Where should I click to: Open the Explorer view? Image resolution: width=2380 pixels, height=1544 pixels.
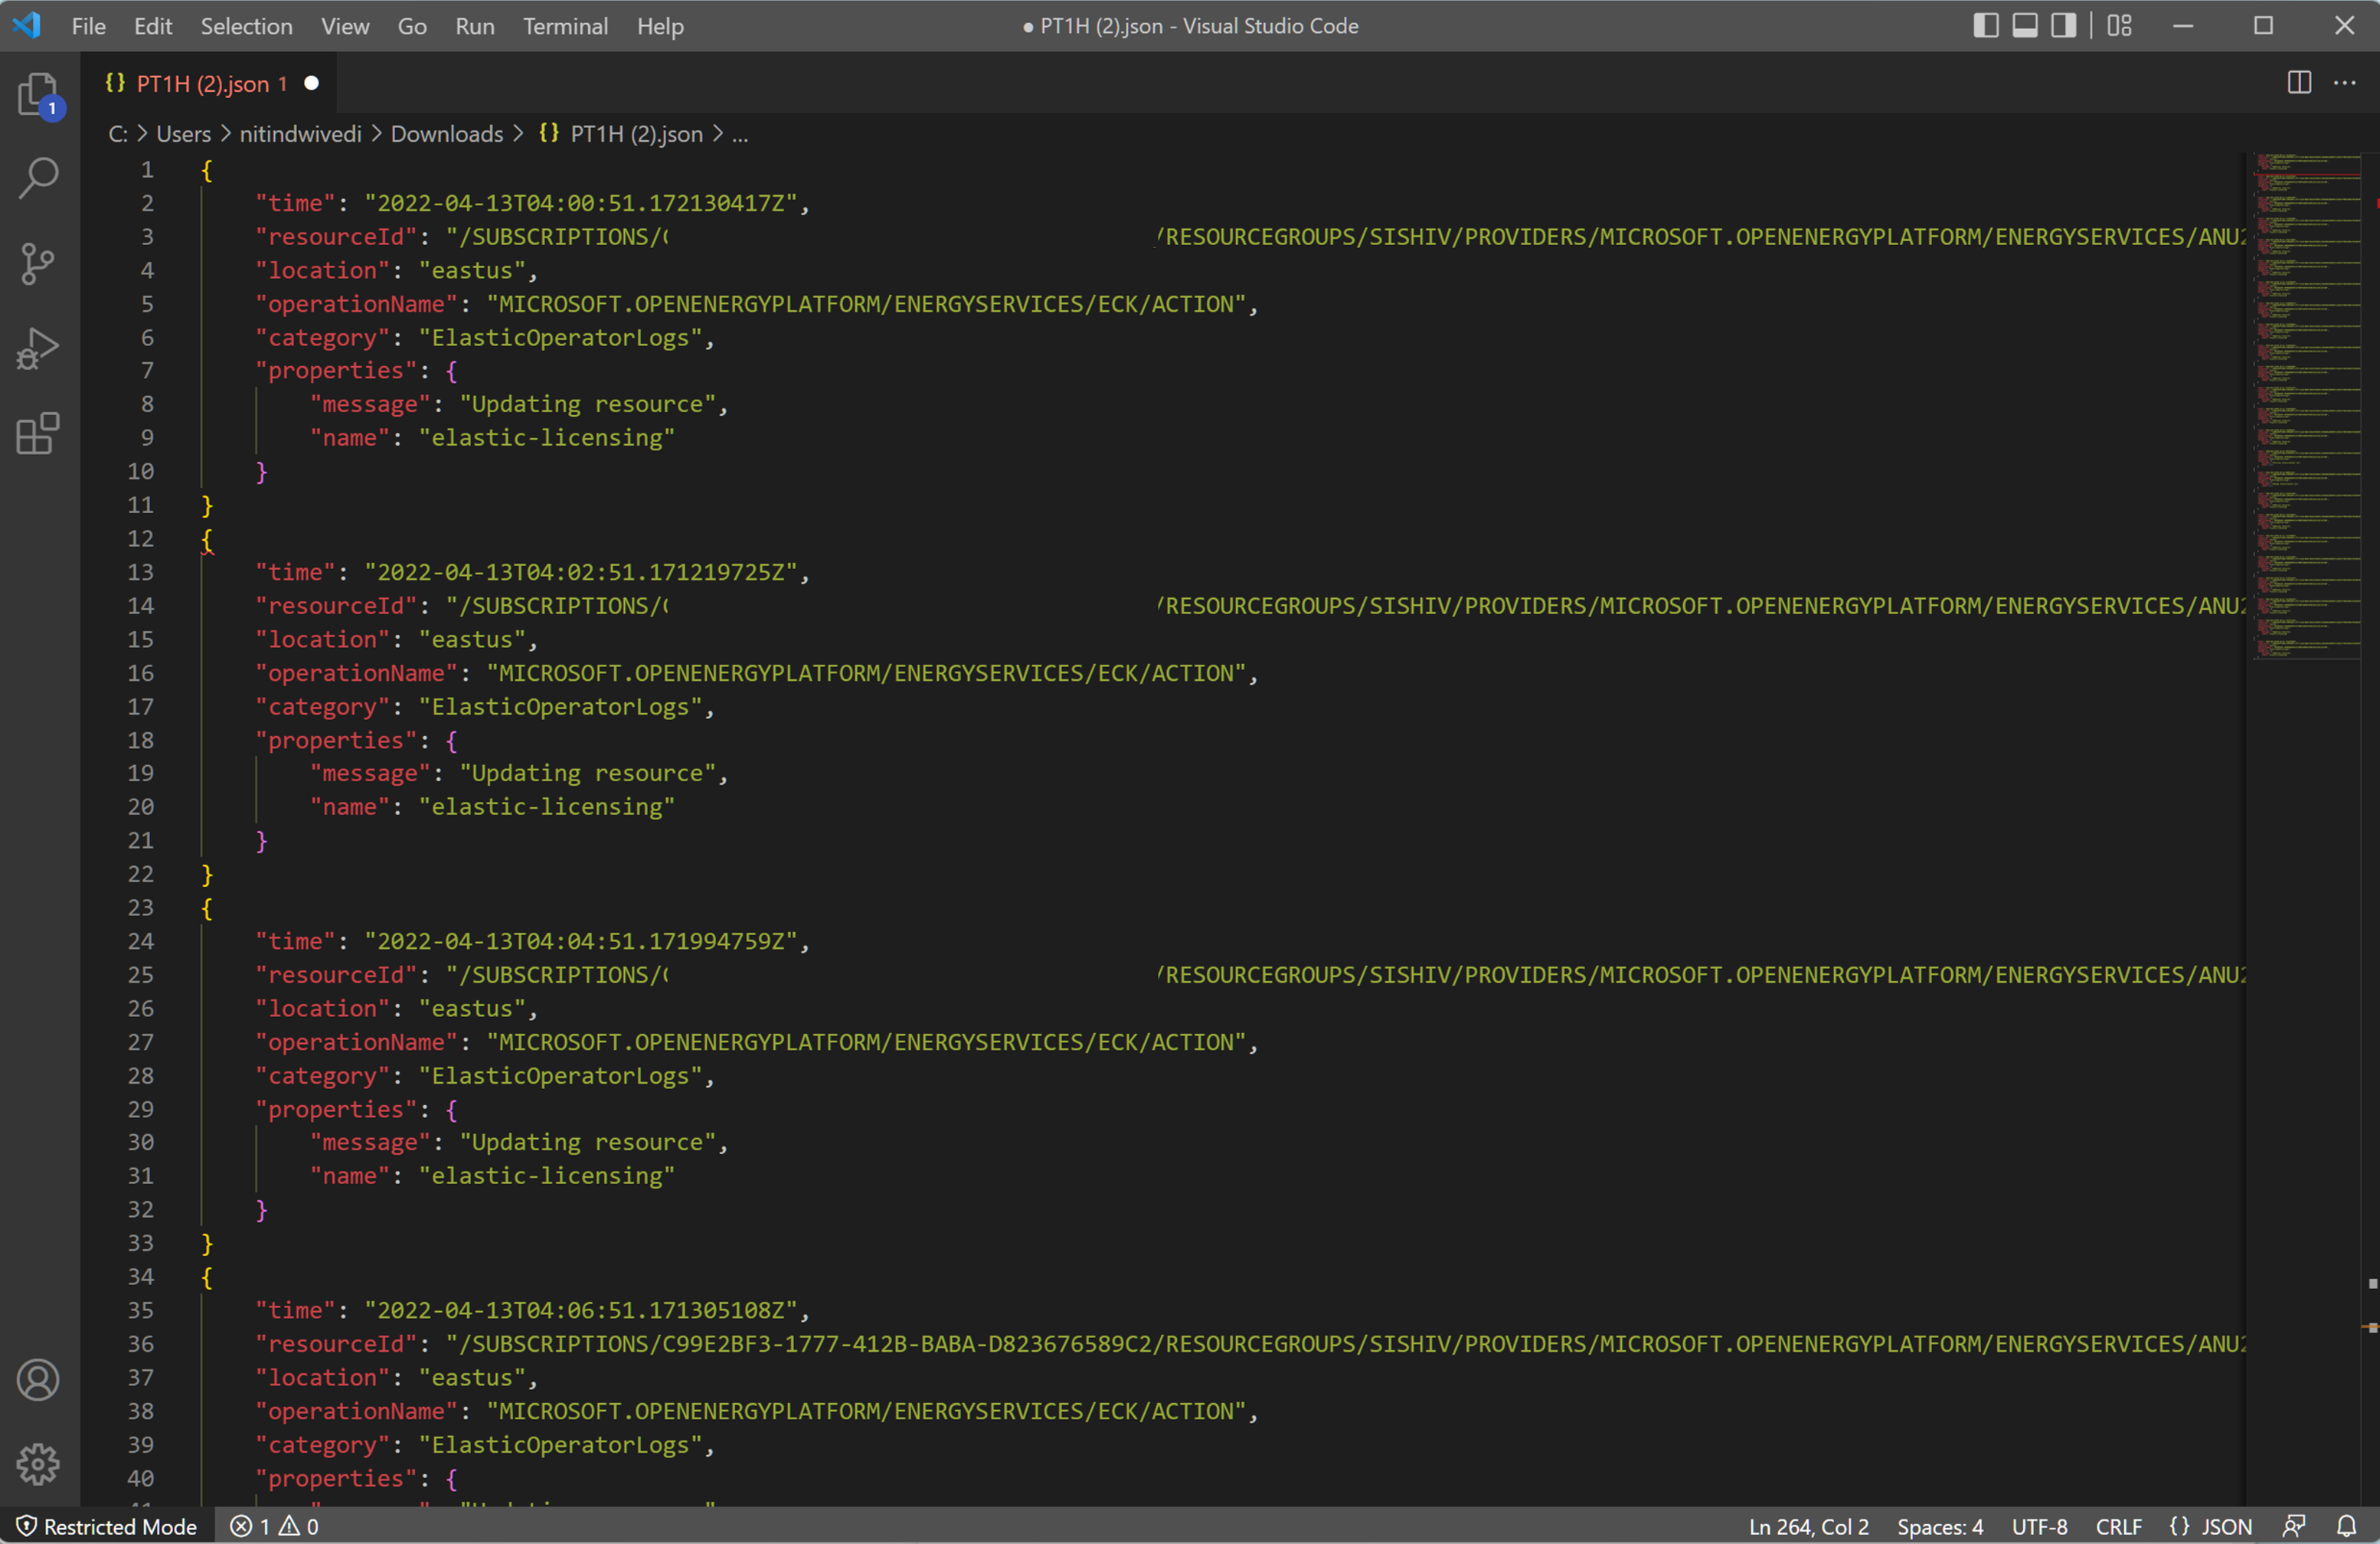tap(38, 93)
